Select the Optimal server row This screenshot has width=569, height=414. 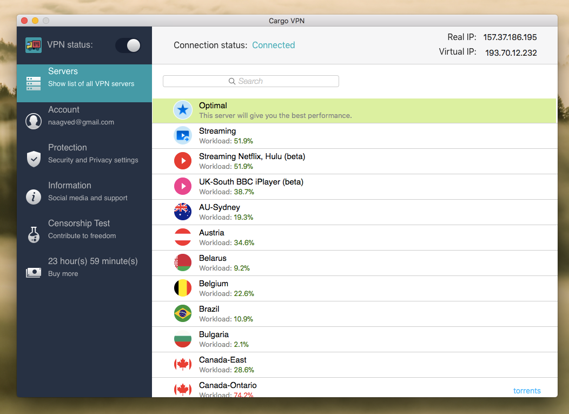[x=354, y=111]
